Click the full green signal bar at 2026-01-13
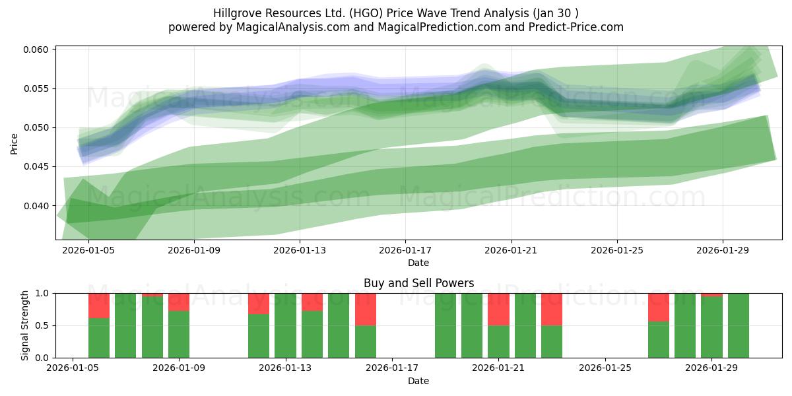The image size is (792, 396). click(x=286, y=325)
